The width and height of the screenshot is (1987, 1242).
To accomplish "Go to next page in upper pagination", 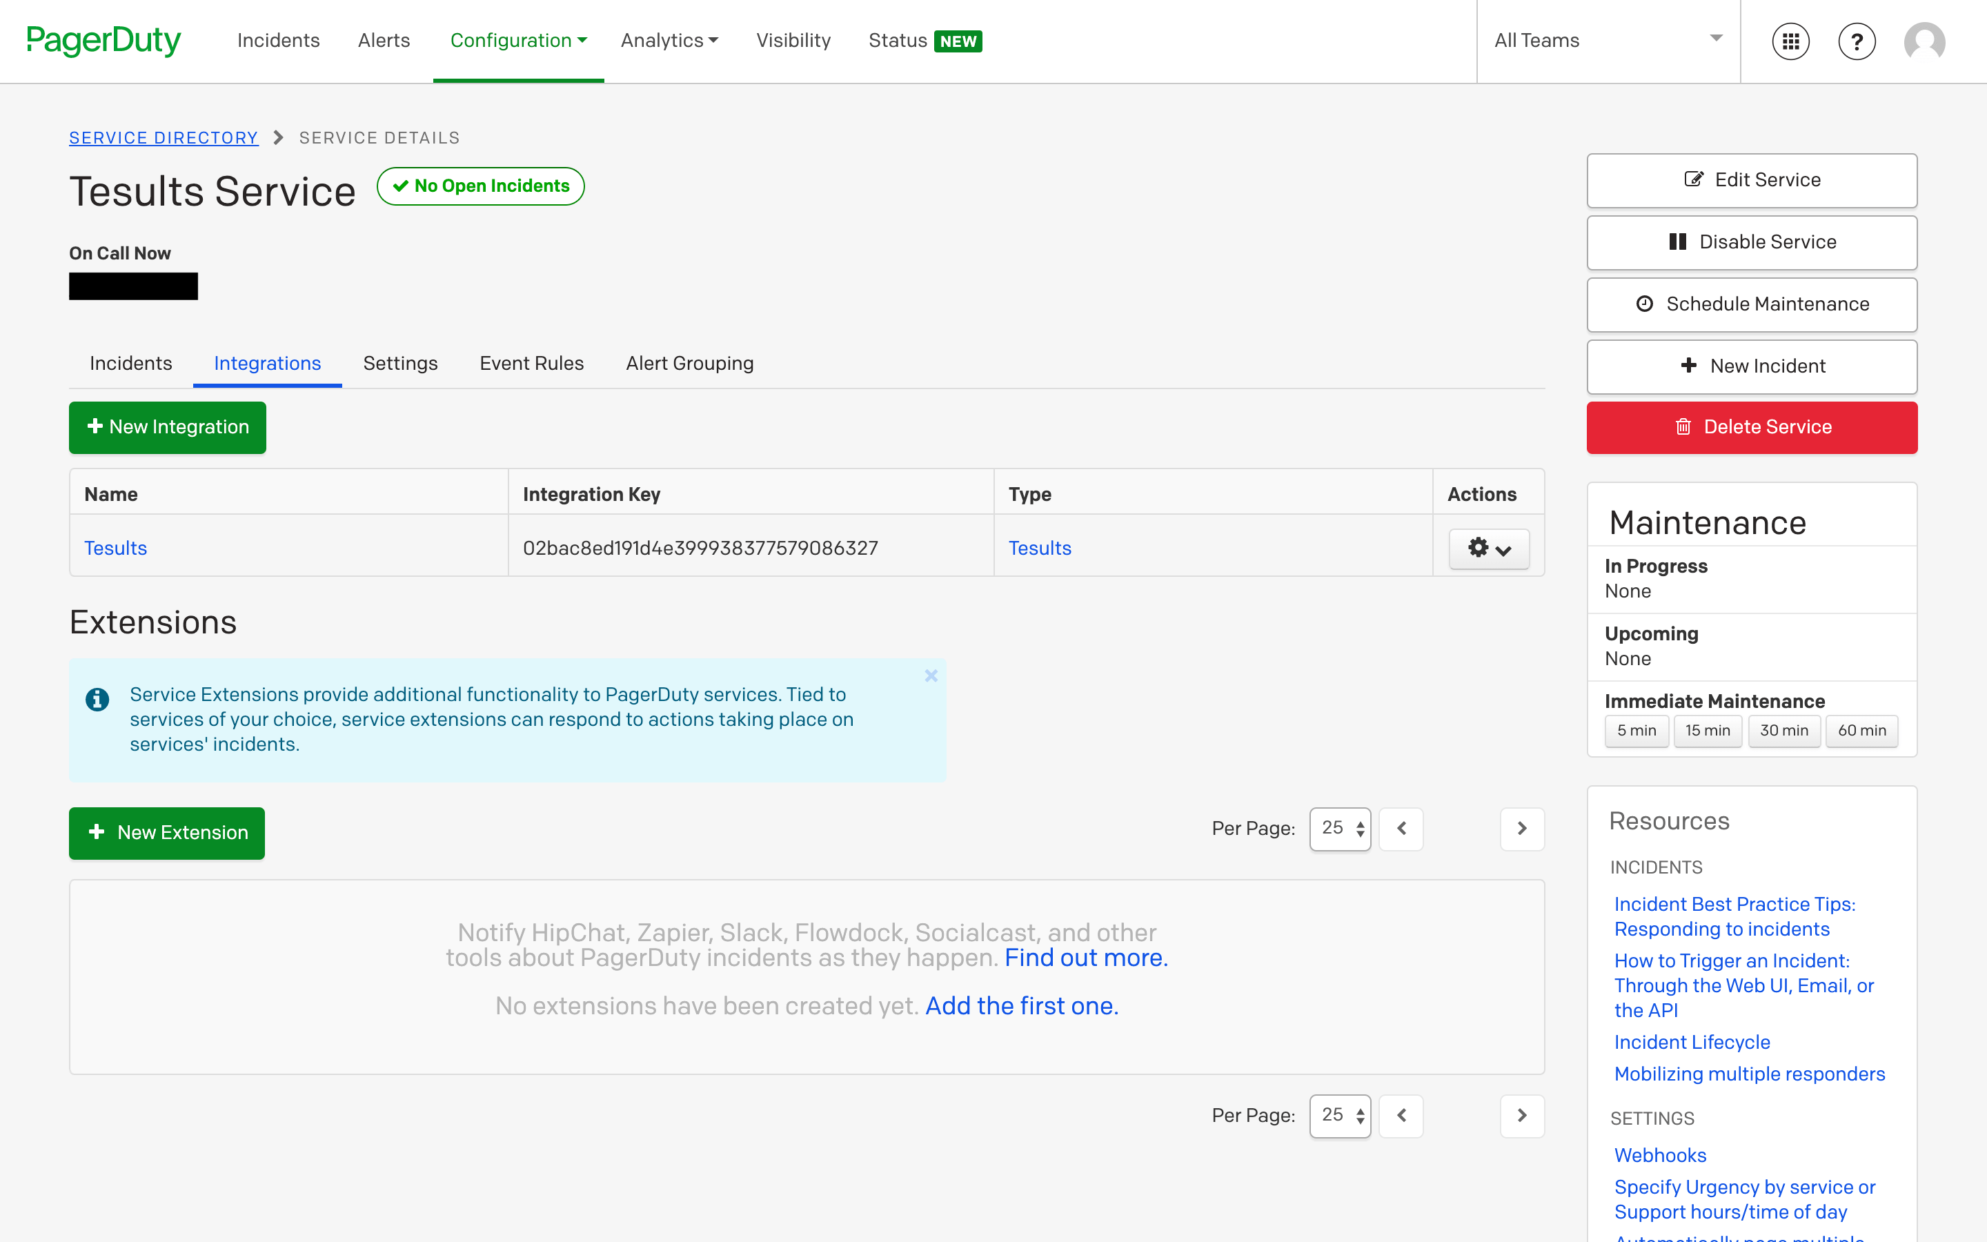I will click(1521, 829).
